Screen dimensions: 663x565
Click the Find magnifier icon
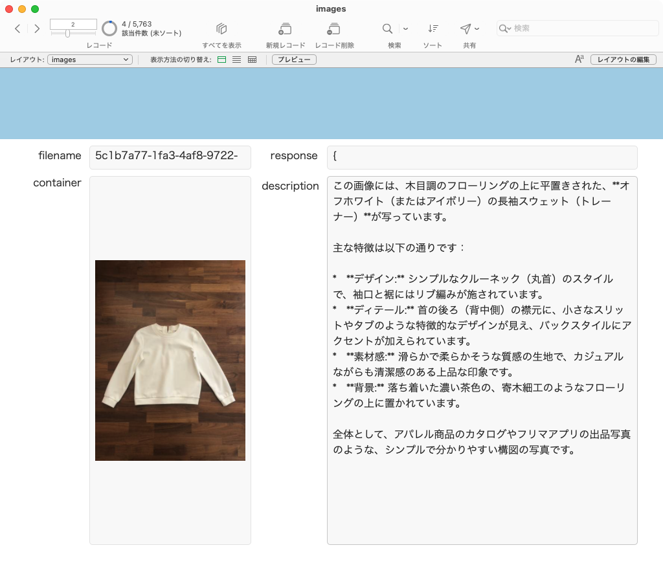pyautogui.click(x=387, y=28)
